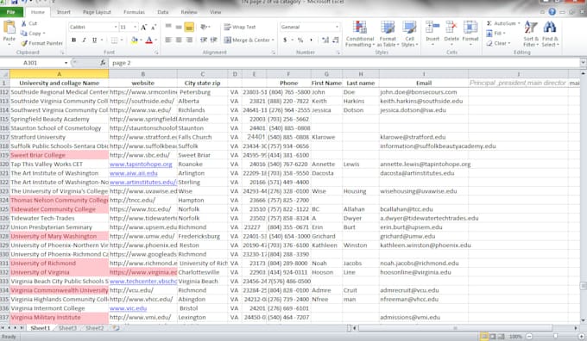Viewport: 587px width, 341px height.
Task: Click Decrease Indent icon
Action: pos(204,40)
